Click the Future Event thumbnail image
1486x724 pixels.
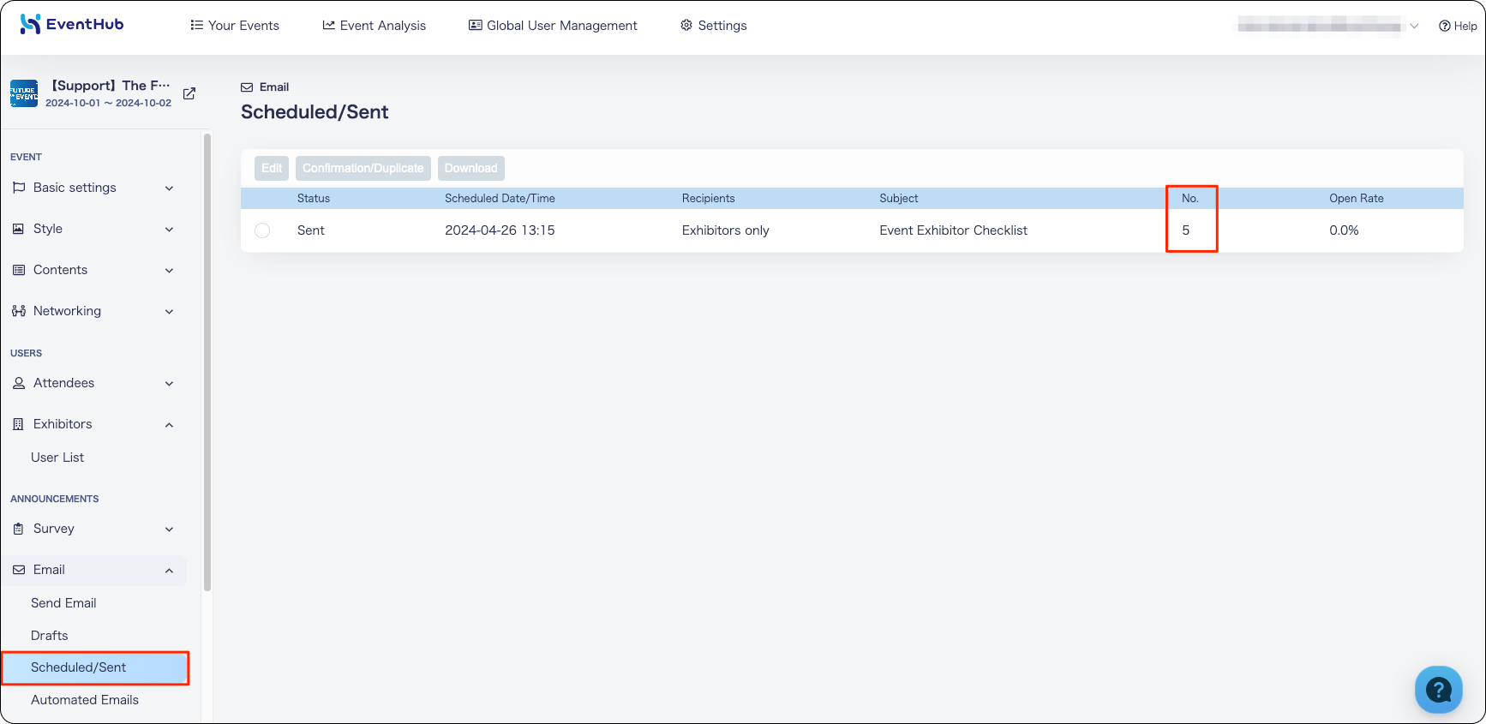(24, 93)
